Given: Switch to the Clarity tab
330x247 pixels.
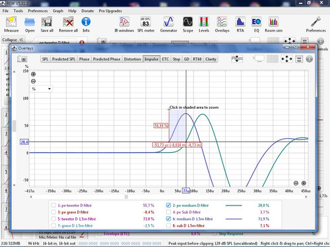Looking at the screenshot, I should click(211, 59).
